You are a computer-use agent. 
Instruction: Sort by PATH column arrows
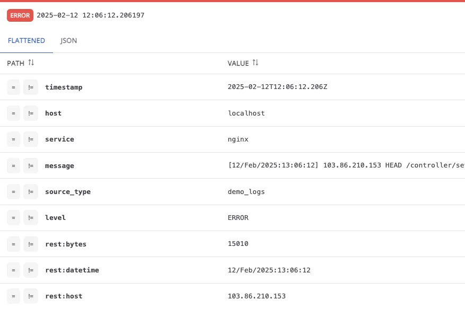31,63
